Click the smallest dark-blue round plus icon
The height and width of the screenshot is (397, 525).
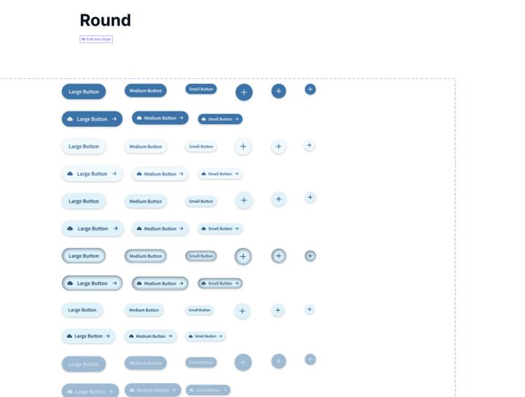310,89
